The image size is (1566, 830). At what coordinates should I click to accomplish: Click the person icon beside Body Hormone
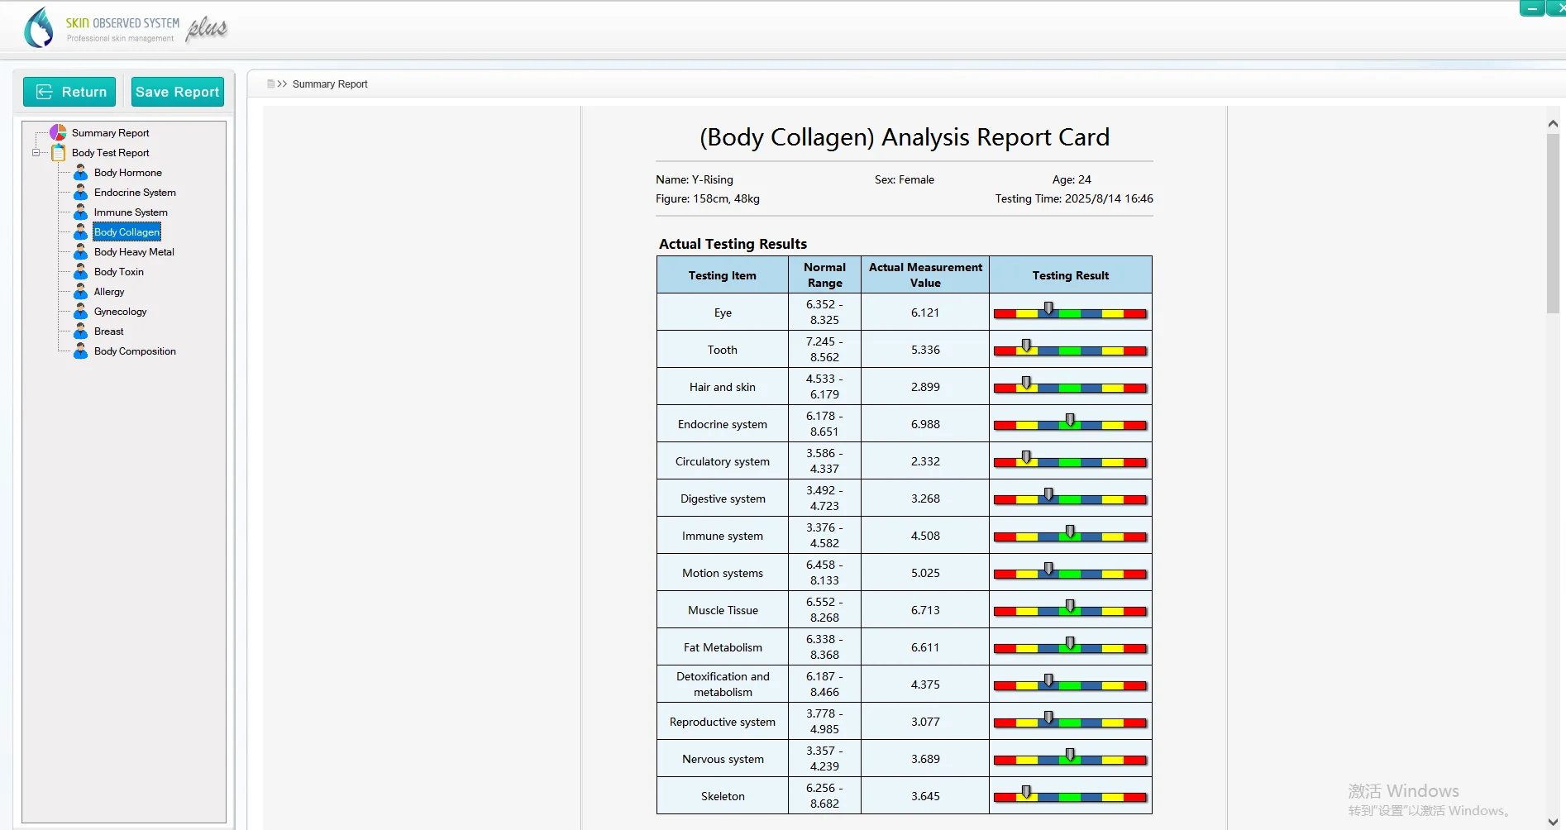[80, 173]
